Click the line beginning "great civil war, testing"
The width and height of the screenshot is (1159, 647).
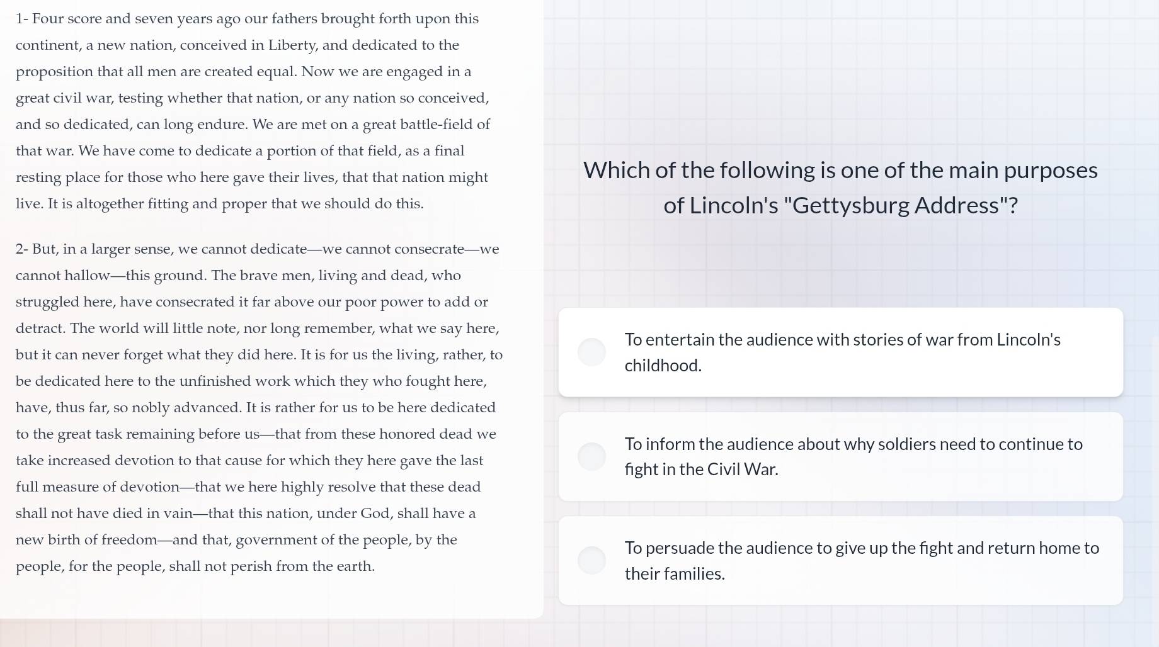pyautogui.click(x=252, y=98)
